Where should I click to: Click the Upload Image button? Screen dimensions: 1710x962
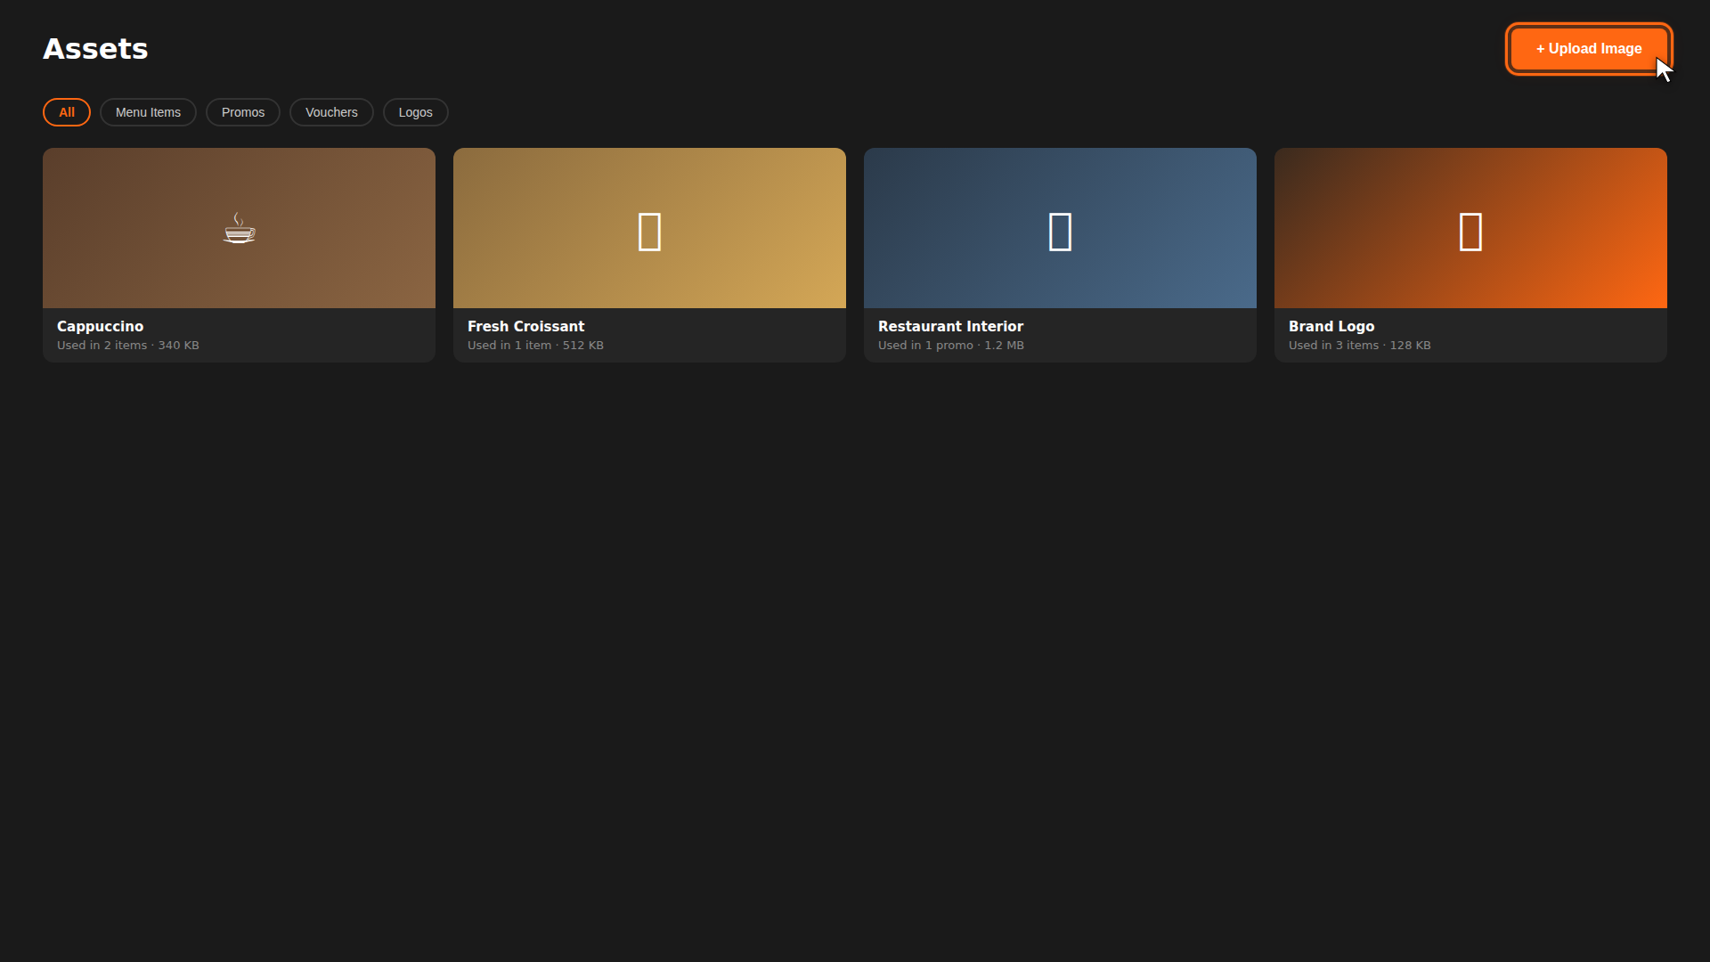pos(1588,49)
